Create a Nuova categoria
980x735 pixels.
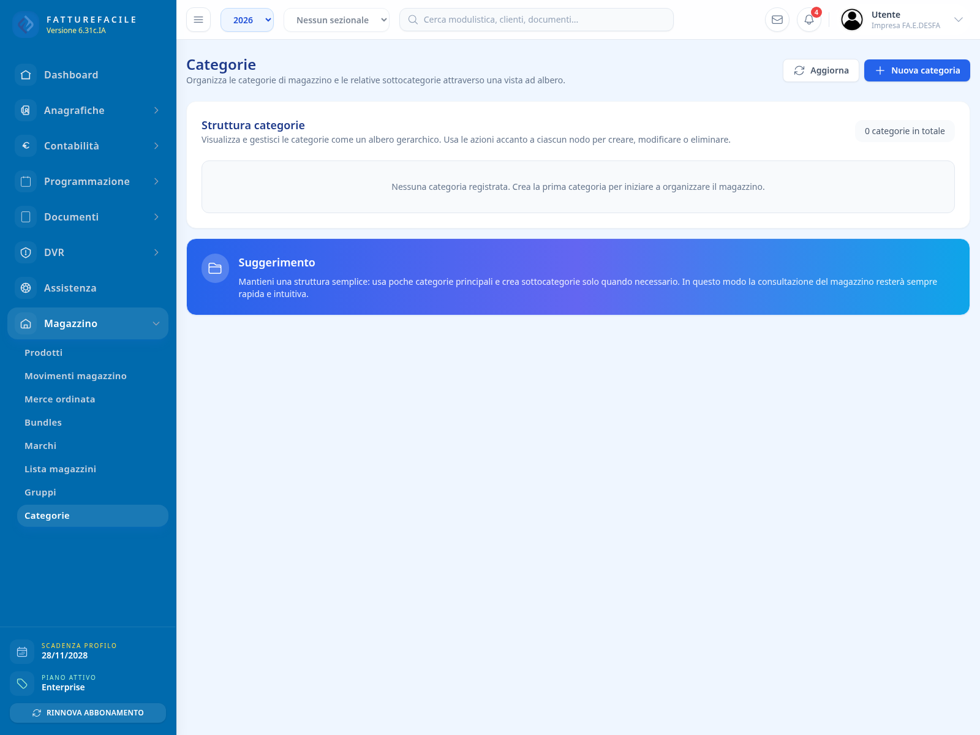point(917,70)
